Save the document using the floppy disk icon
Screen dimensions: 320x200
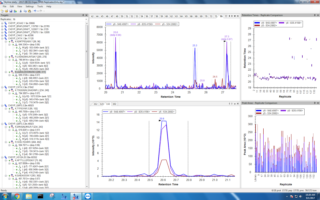(x=10, y=11)
